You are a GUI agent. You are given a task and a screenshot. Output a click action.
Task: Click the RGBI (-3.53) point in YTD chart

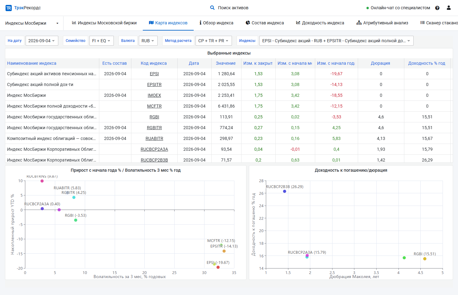[x=76, y=220]
